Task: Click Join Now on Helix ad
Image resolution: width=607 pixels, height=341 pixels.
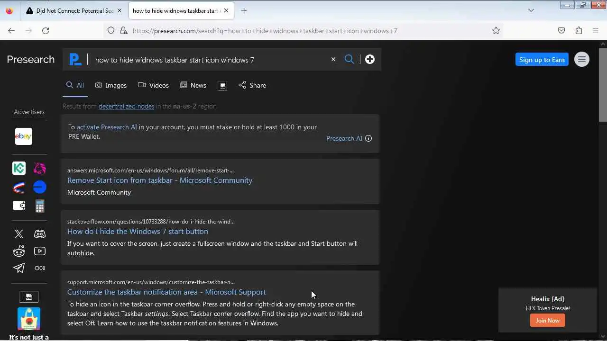Action: coord(548,321)
